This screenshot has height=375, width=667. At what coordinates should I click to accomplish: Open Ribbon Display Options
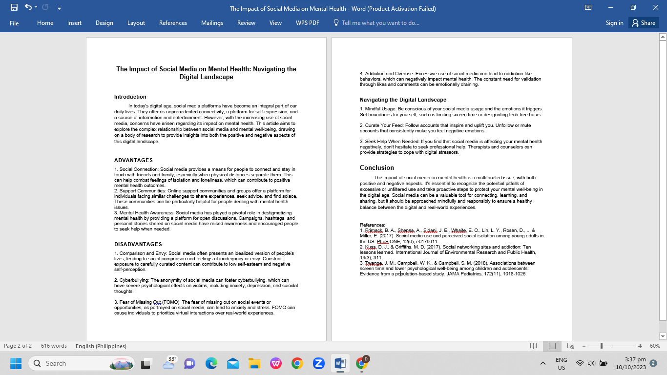pos(588,8)
